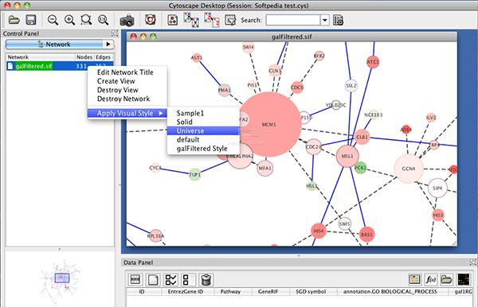This screenshot has height=307, width=478.
Task: Choose galFiltered Style in the submenu
Action: tap(202, 149)
